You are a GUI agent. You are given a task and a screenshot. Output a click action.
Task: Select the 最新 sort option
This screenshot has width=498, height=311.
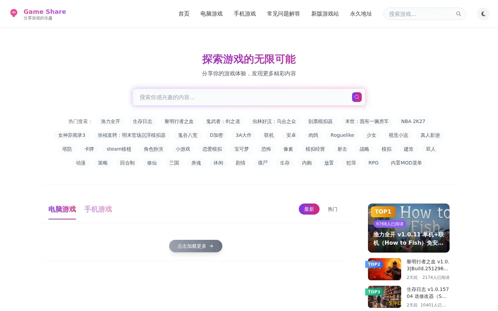click(x=309, y=209)
